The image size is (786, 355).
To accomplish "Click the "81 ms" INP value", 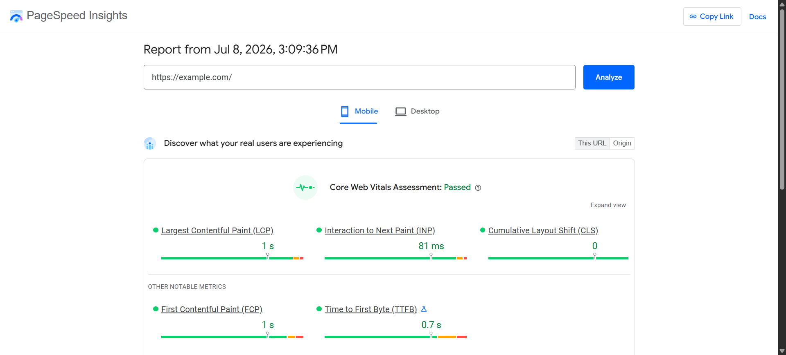I will pos(431,246).
